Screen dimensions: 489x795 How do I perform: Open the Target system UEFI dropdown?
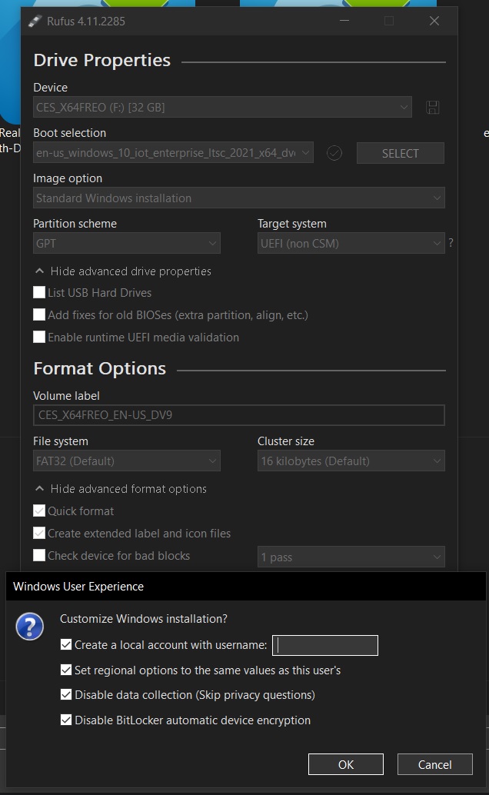[x=351, y=244]
